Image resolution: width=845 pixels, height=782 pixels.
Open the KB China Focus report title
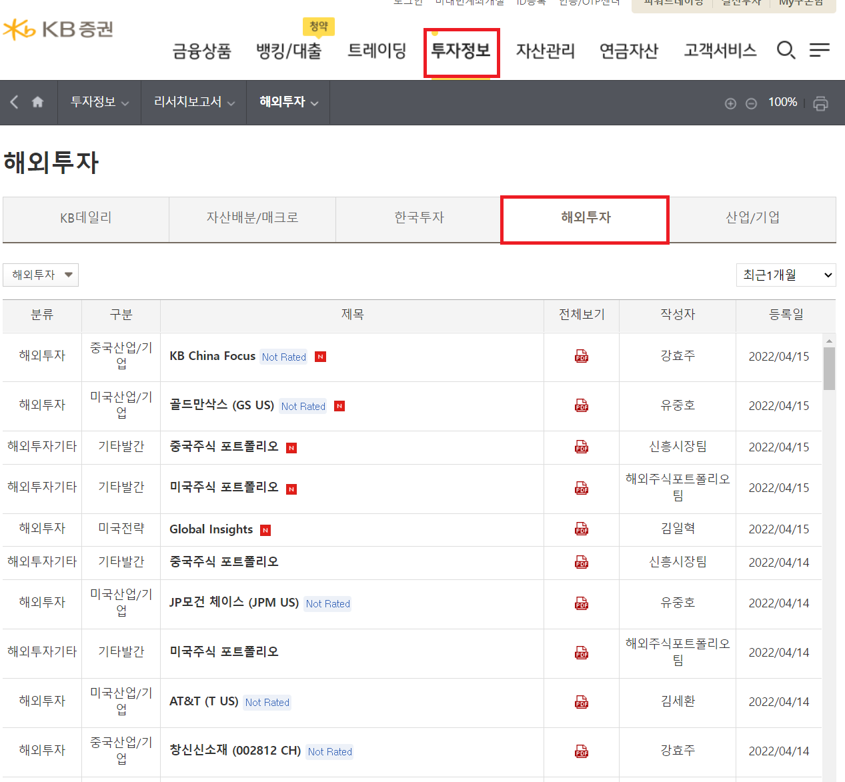212,356
